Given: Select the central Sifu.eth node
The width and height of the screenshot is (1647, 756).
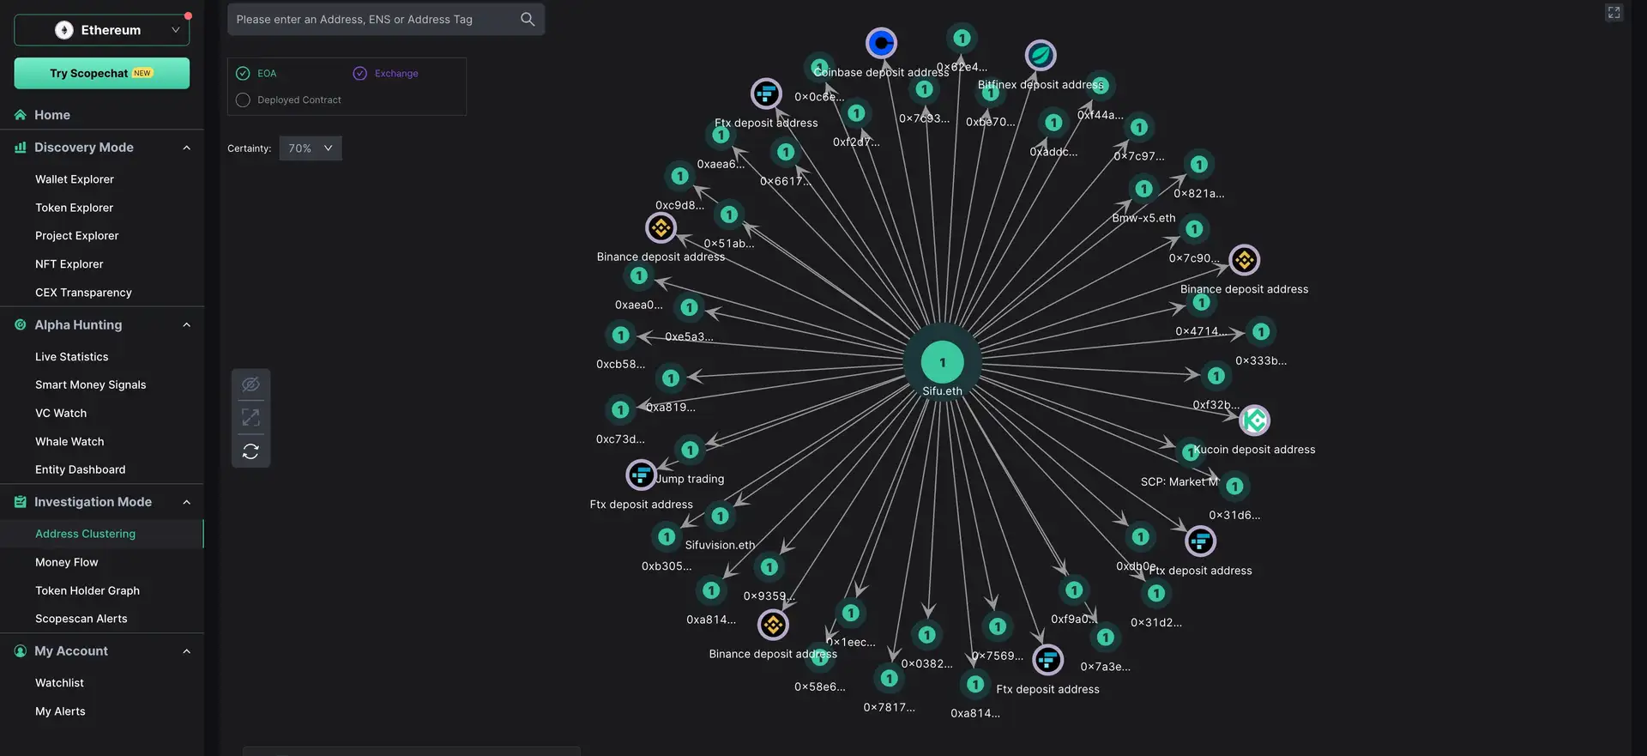Looking at the screenshot, I should [942, 363].
